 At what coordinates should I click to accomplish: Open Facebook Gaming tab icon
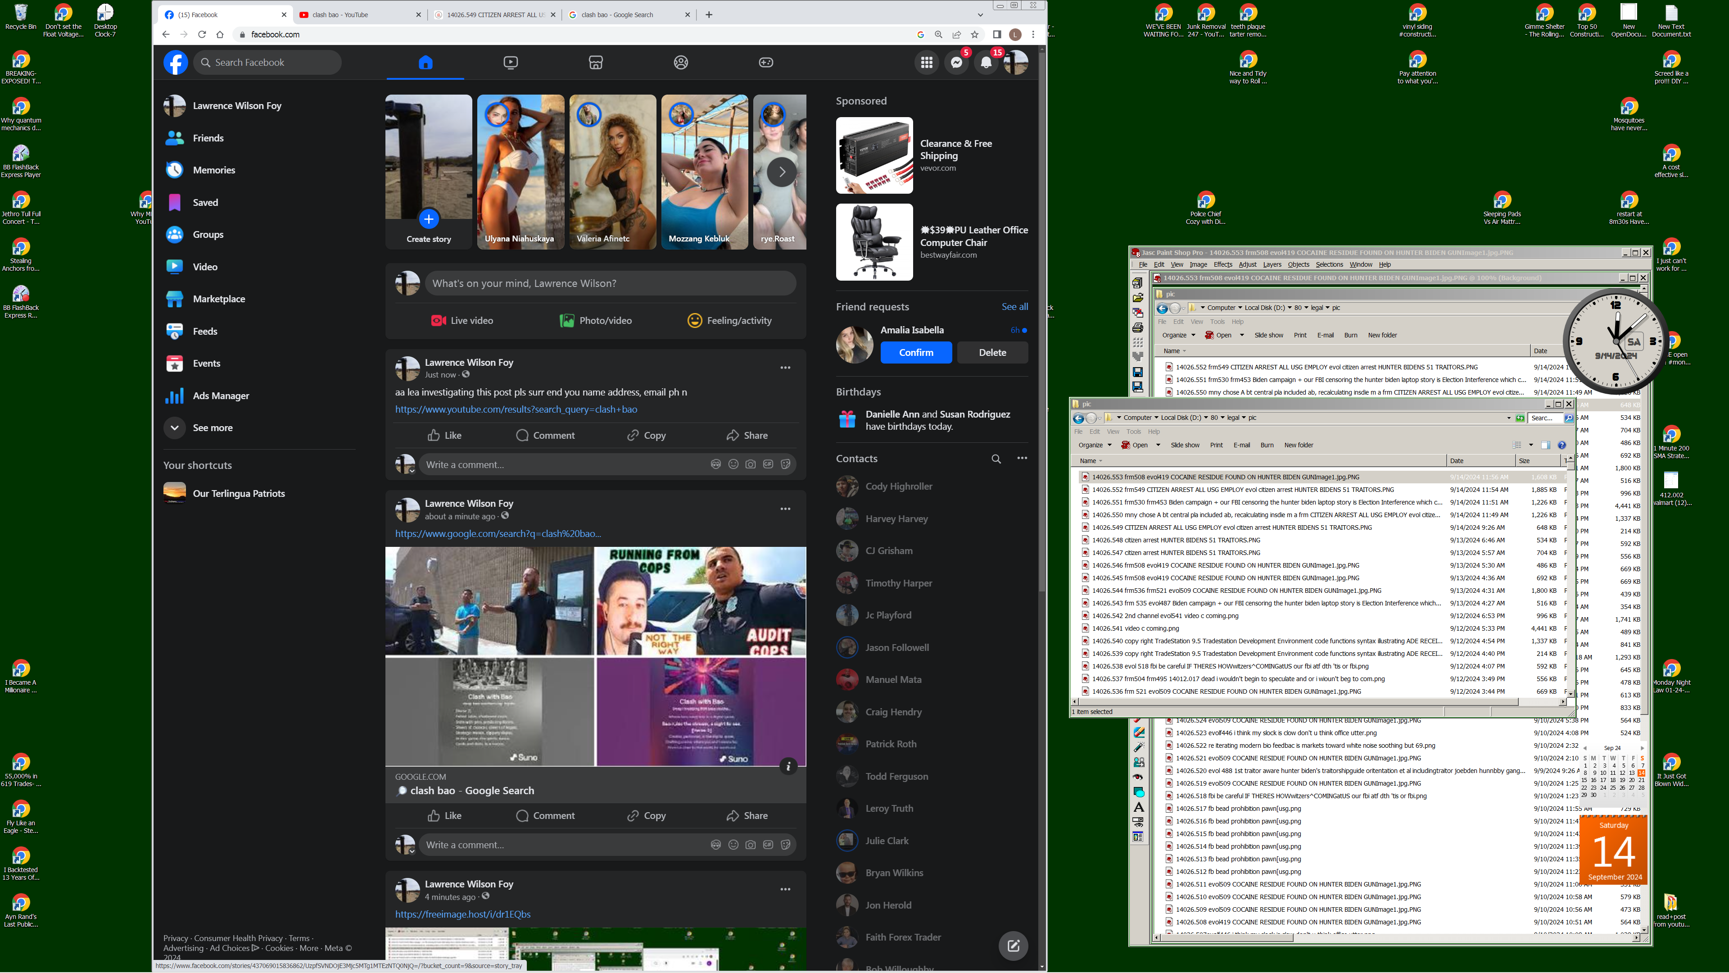(766, 63)
